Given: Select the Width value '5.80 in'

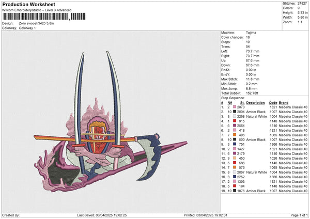Looking at the screenshot, I should pos(302,18).
